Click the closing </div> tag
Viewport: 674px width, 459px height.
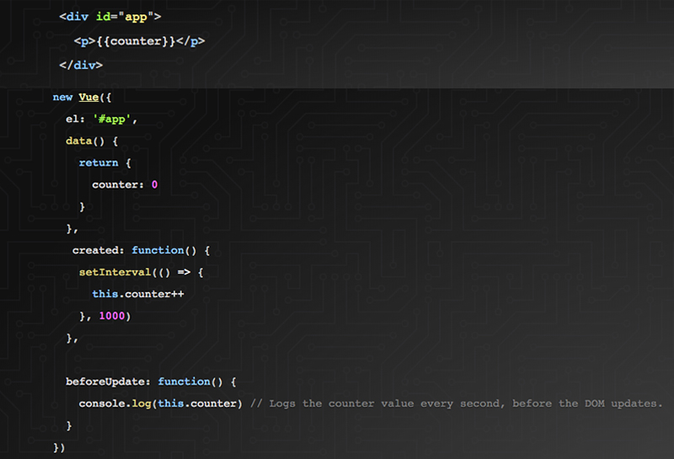[81, 65]
